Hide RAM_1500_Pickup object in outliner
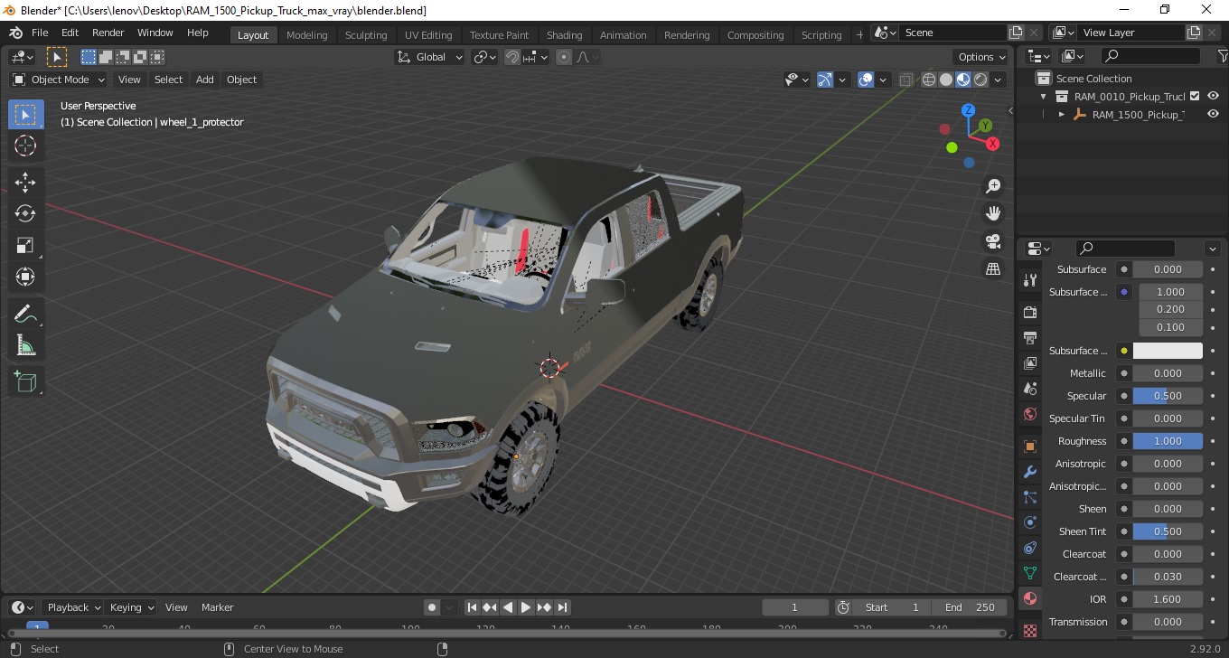1229x658 pixels. tap(1213, 115)
